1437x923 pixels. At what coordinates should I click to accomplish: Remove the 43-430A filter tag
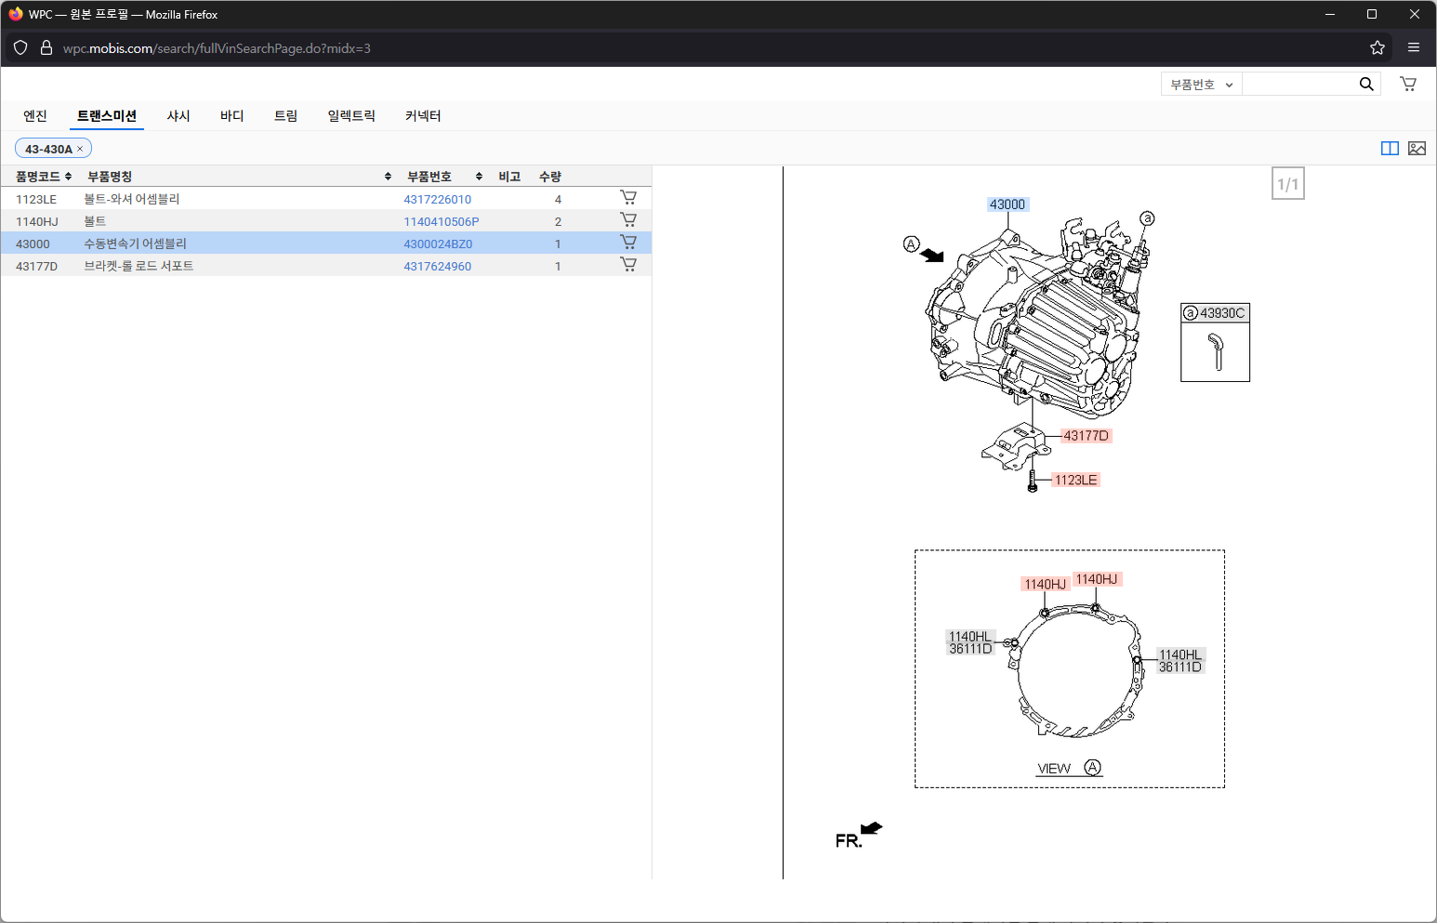coord(80,149)
